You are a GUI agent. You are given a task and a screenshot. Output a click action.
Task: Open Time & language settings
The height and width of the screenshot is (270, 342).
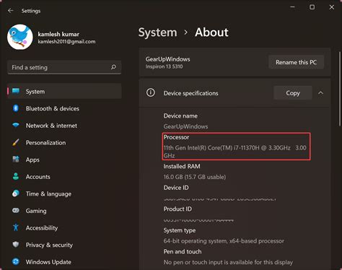64,193
